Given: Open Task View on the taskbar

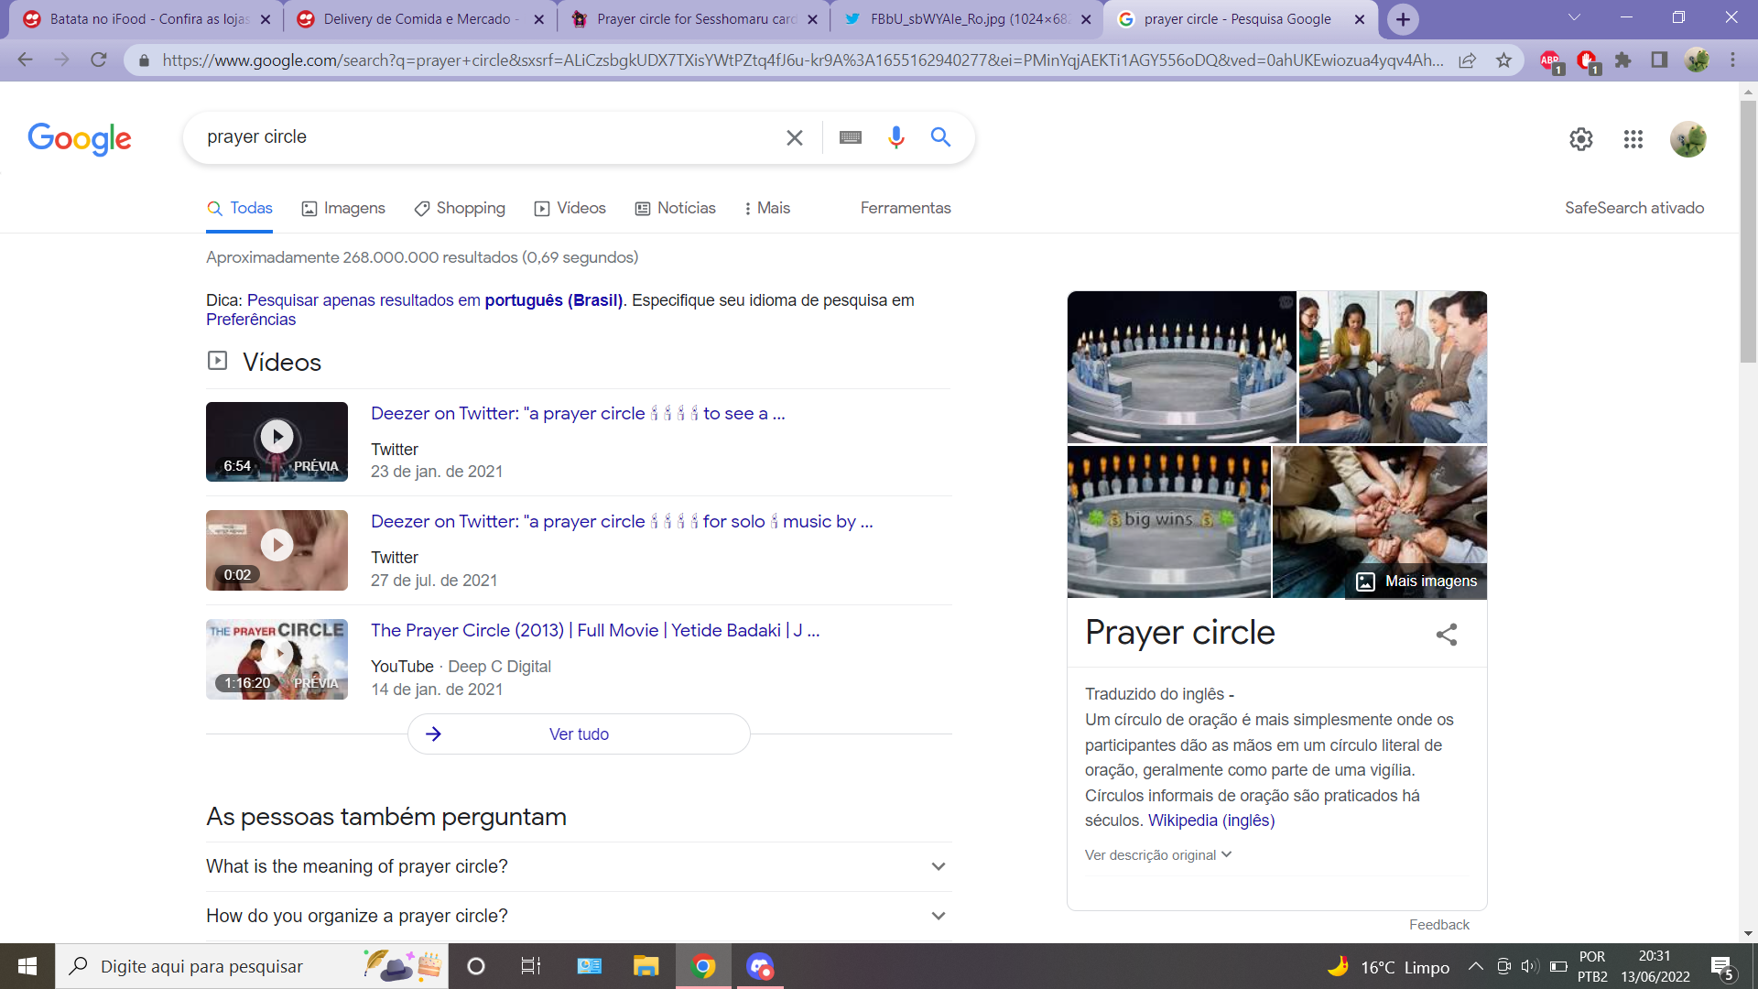Looking at the screenshot, I should coord(530,966).
